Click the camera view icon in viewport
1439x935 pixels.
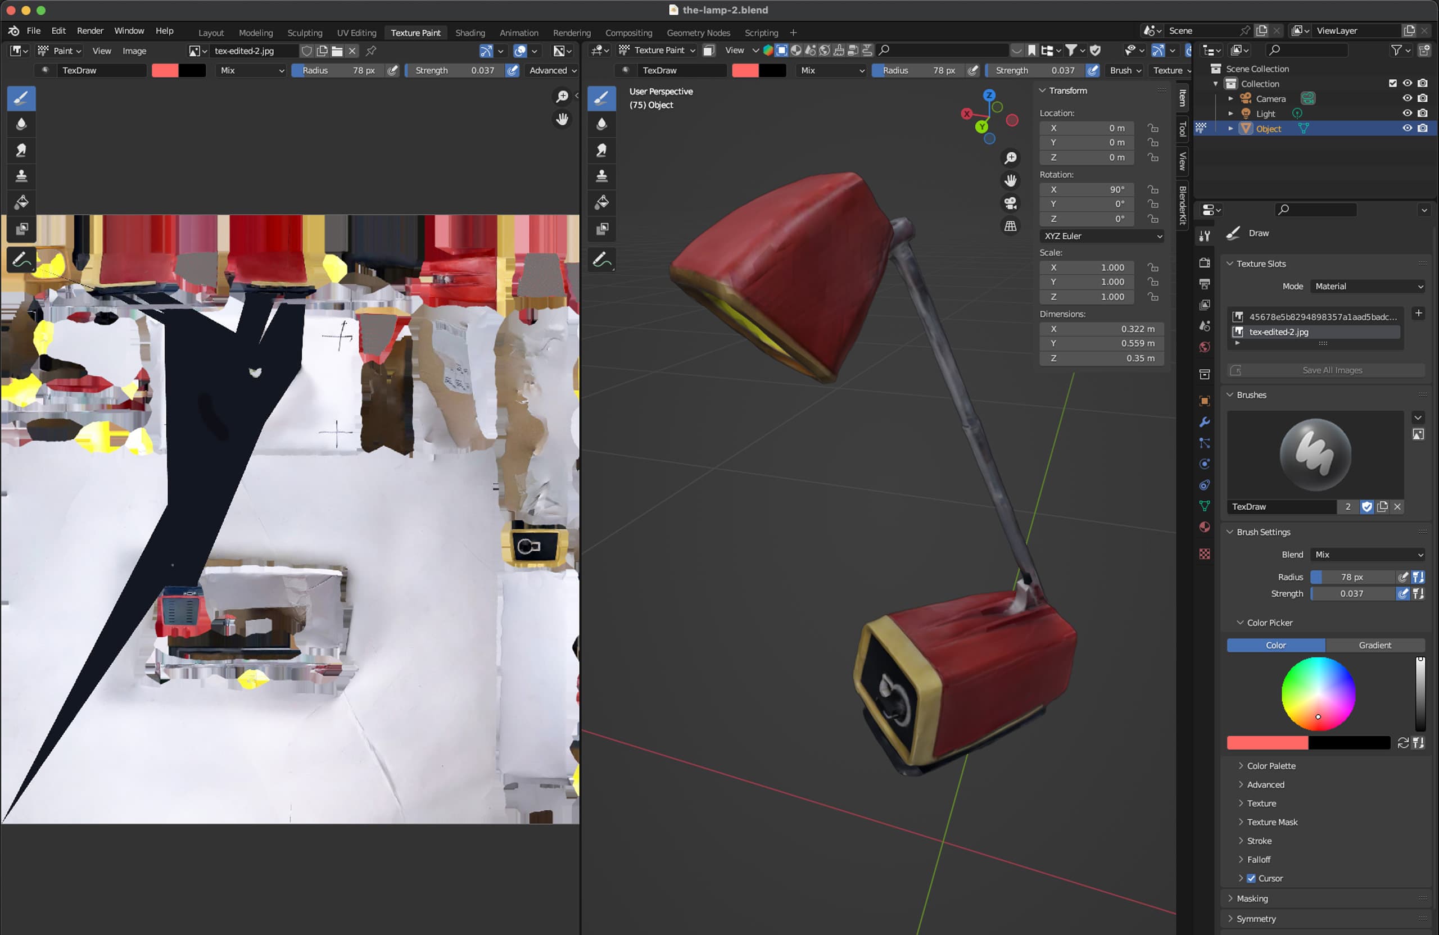(x=1010, y=203)
